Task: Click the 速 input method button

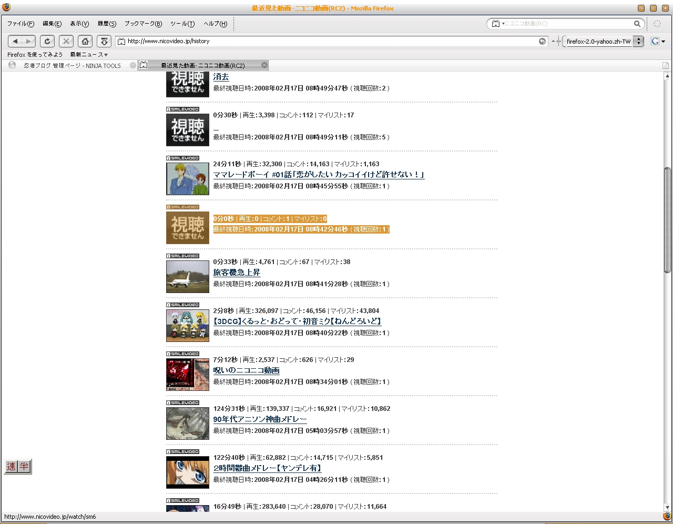Action: 11,467
